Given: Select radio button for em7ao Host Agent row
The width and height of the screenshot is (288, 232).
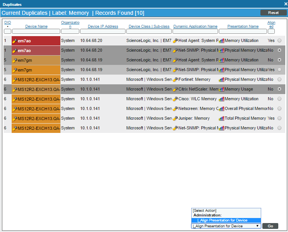Looking at the screenshot, I should coord(279,40).
